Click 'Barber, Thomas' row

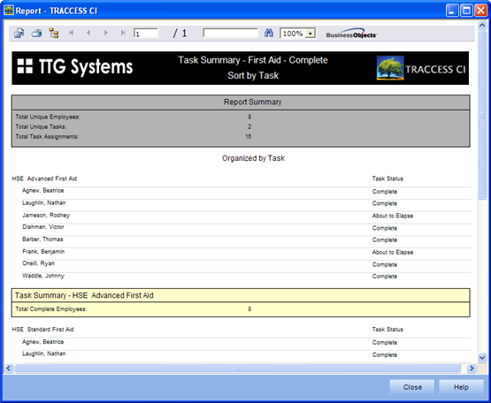[x=42, y=239]
